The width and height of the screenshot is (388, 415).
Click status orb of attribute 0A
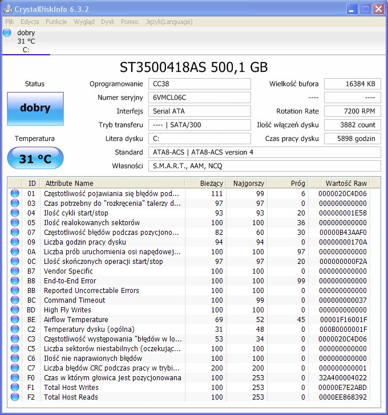(x=15, y=251)
